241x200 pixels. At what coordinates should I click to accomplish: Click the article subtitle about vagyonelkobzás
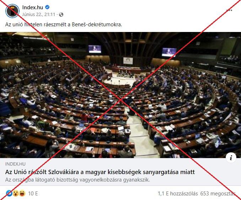tap(77, 180)
